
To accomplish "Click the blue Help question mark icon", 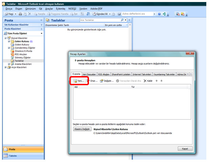I will (x=159, y=14).
